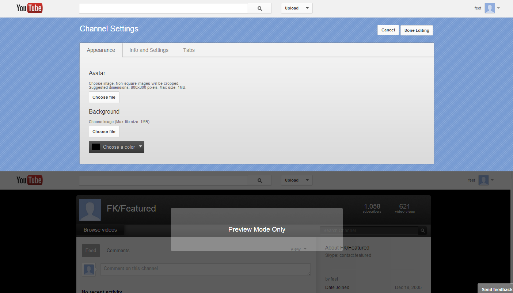Viewport: 513px width, 293px height.
Task: Click the "Preview Mode Only" overlay text
Action: (x=257, y=229)
